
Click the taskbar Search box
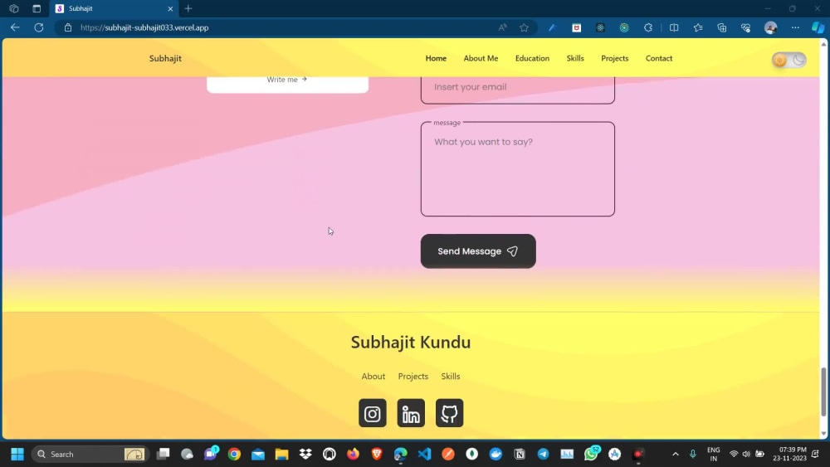[x=90, y=454]
